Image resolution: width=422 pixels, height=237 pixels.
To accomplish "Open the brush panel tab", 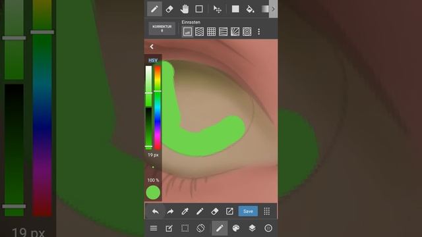I will (220, 228).
